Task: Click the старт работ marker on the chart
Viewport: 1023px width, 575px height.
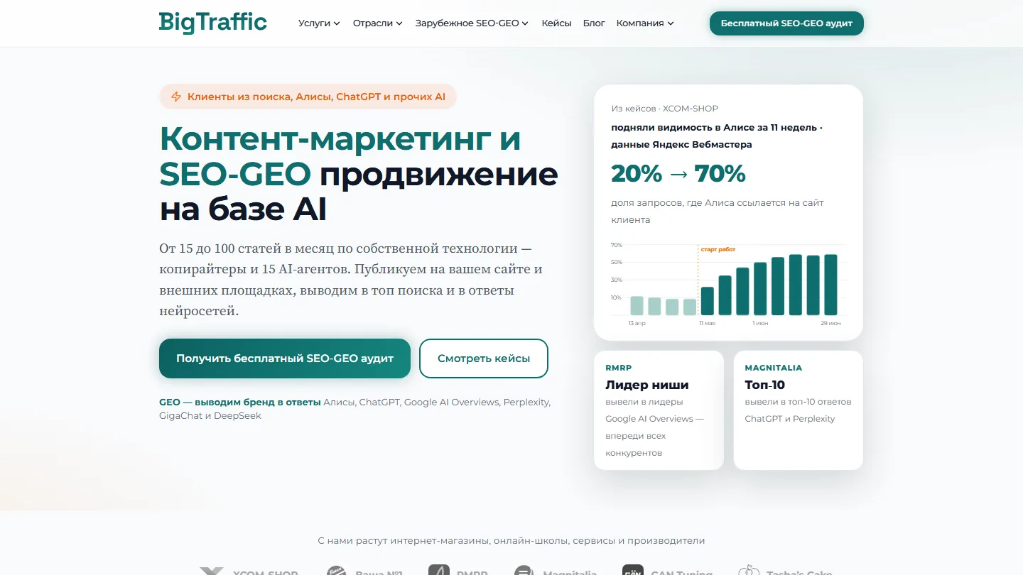Action: pos(718,250)
